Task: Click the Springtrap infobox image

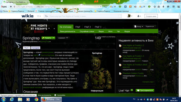Action: pos(97,72)
